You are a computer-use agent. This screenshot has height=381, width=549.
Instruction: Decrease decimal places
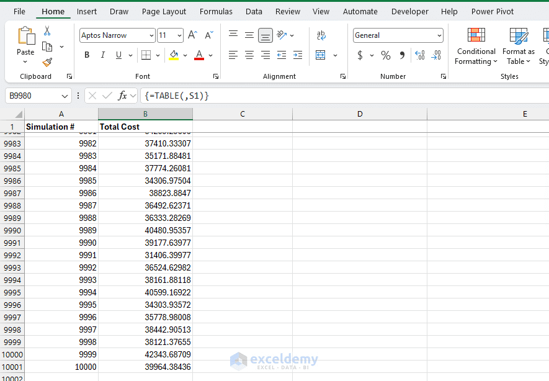[436, 55]
